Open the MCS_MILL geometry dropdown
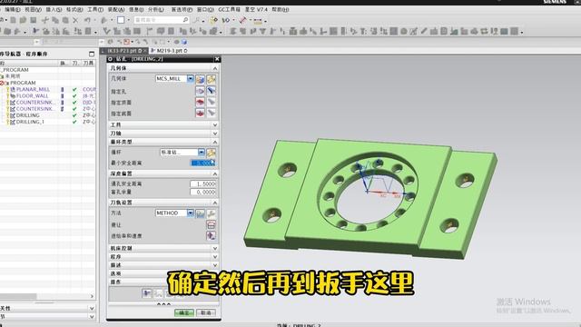The height and width of the screenshot is (327, 581). point(190,79)
